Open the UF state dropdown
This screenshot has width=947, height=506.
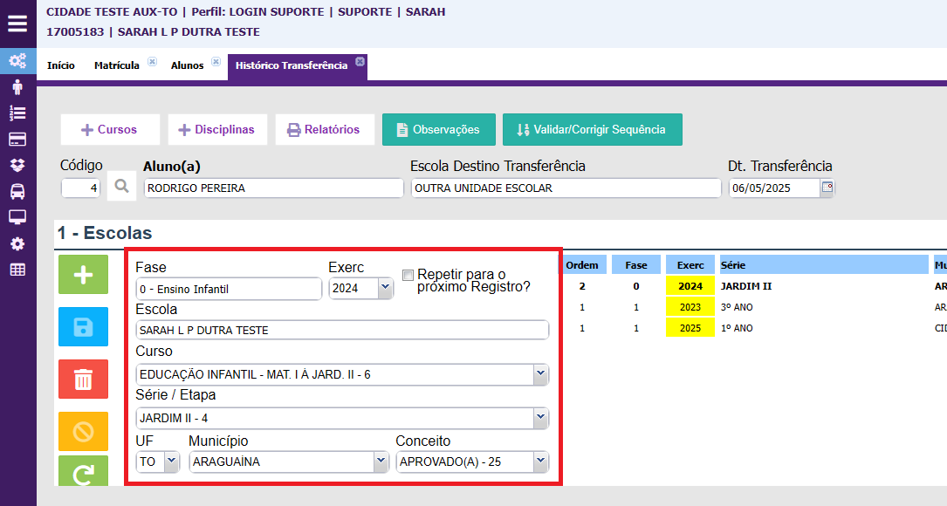[170, 461]
